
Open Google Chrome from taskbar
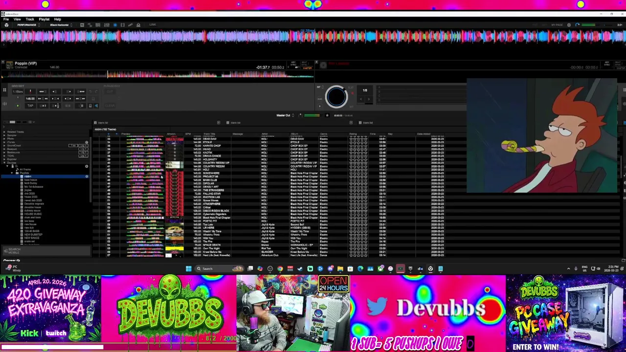pyautogui.click(x=280, y=268)
